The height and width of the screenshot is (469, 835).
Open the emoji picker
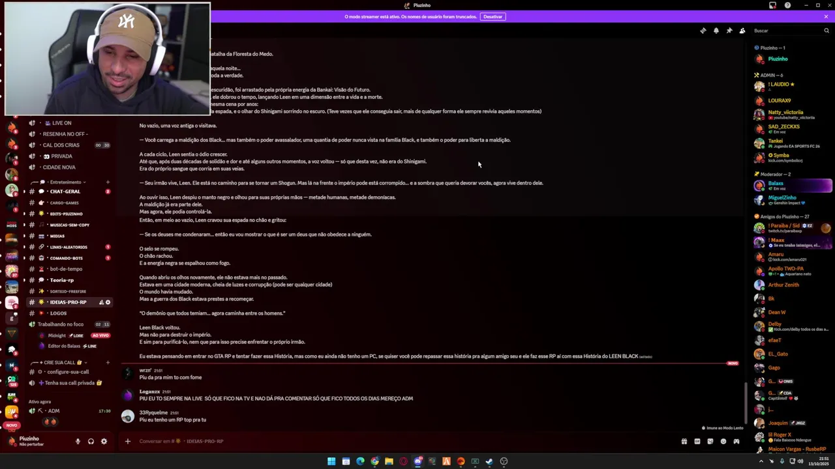723,441
